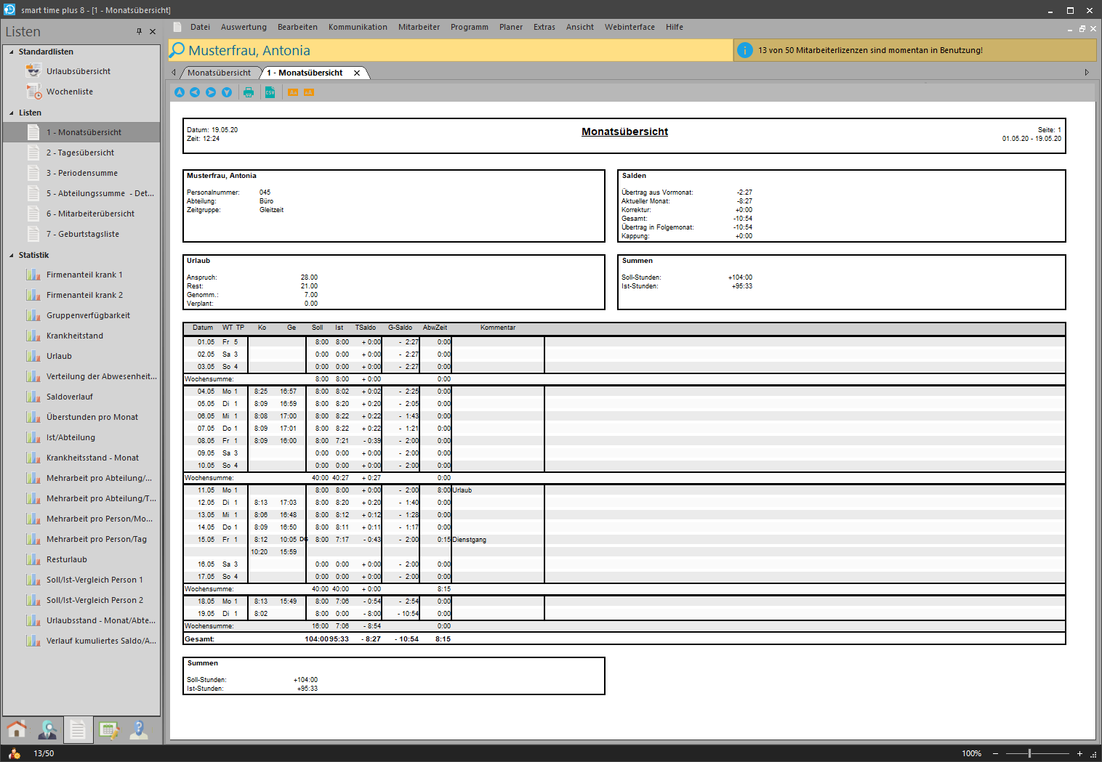Image resolution: width=1102 pixels, height=762 pixels.
Task: Click the Urlaub comment on 11.05
Action: click(x=462, y=490)
